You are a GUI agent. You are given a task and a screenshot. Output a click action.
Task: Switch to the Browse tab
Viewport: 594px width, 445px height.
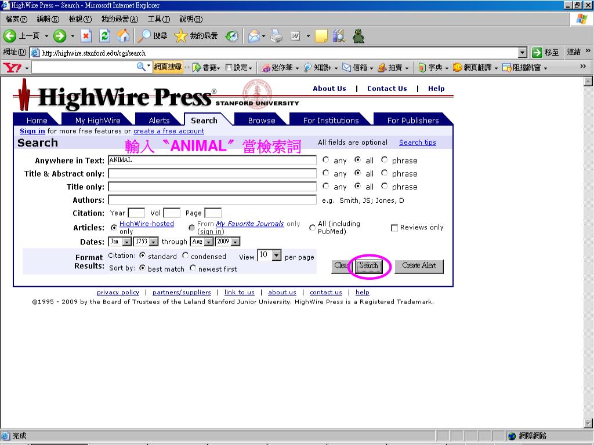pyautogui.click(x=262, y=121)
